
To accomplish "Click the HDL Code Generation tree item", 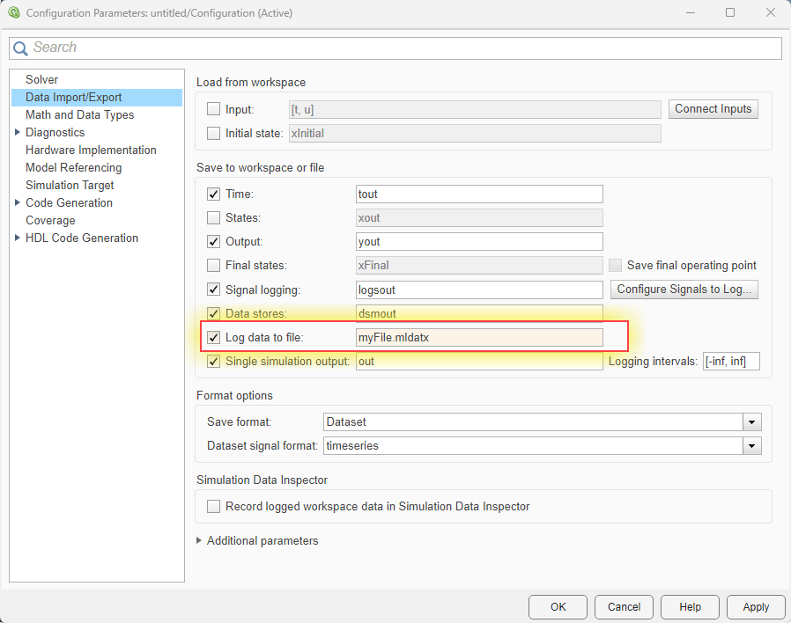I will [82, 238].
